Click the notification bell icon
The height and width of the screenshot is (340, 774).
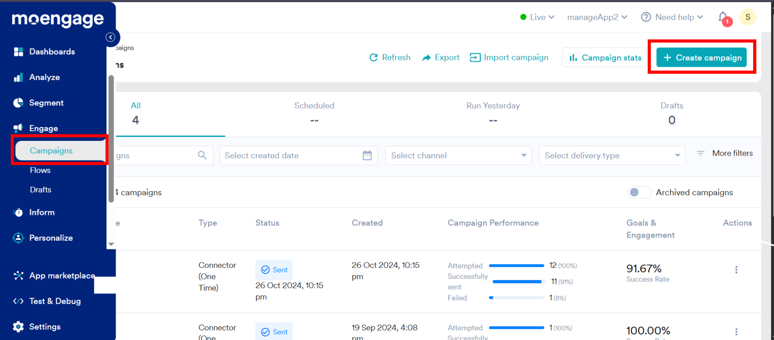point(723,17)
